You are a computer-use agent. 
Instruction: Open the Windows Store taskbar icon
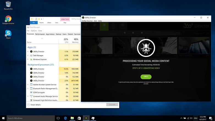79,118
